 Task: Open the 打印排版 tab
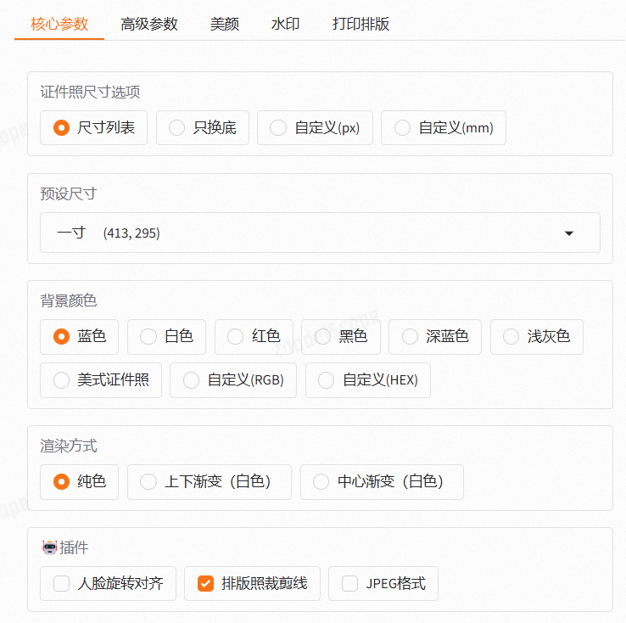(361, 24)
